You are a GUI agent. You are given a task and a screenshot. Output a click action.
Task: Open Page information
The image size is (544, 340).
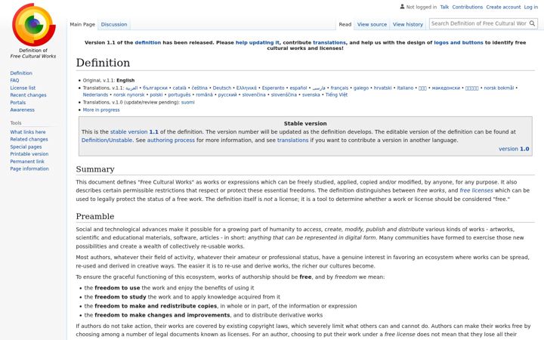click(x=29, y=168)
